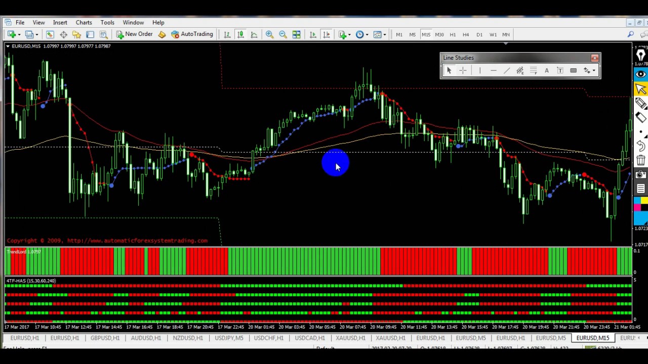Undo last annotation with curved arrow
Image resolution: width=648 pixels, height=364 pixels.
tap(640, 147)
